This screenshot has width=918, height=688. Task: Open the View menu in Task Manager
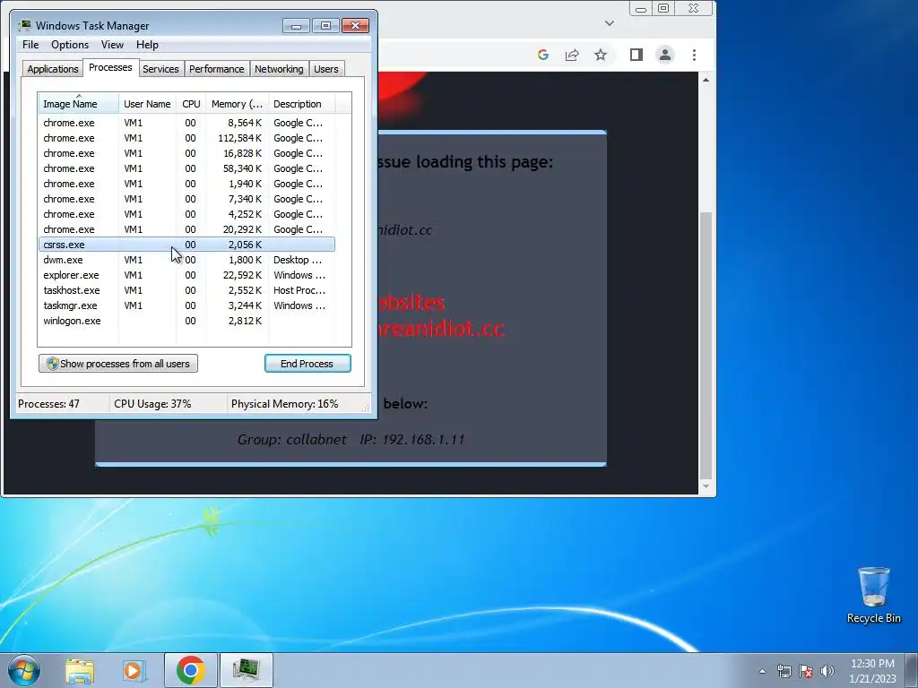[x=112, y=45]
